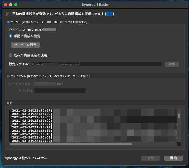The image size is (189, 168).
Task: Click the status text Synergy は動作していません
Action: 26,158
